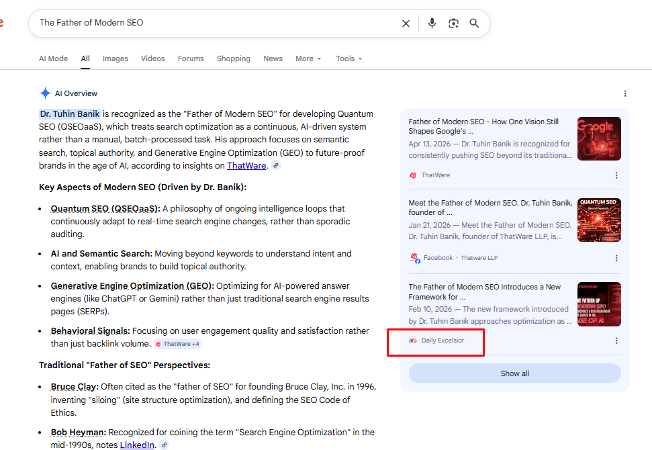Open AI Overview three-dot options menu
Screen dimensions: 652x450
(625, 93)
